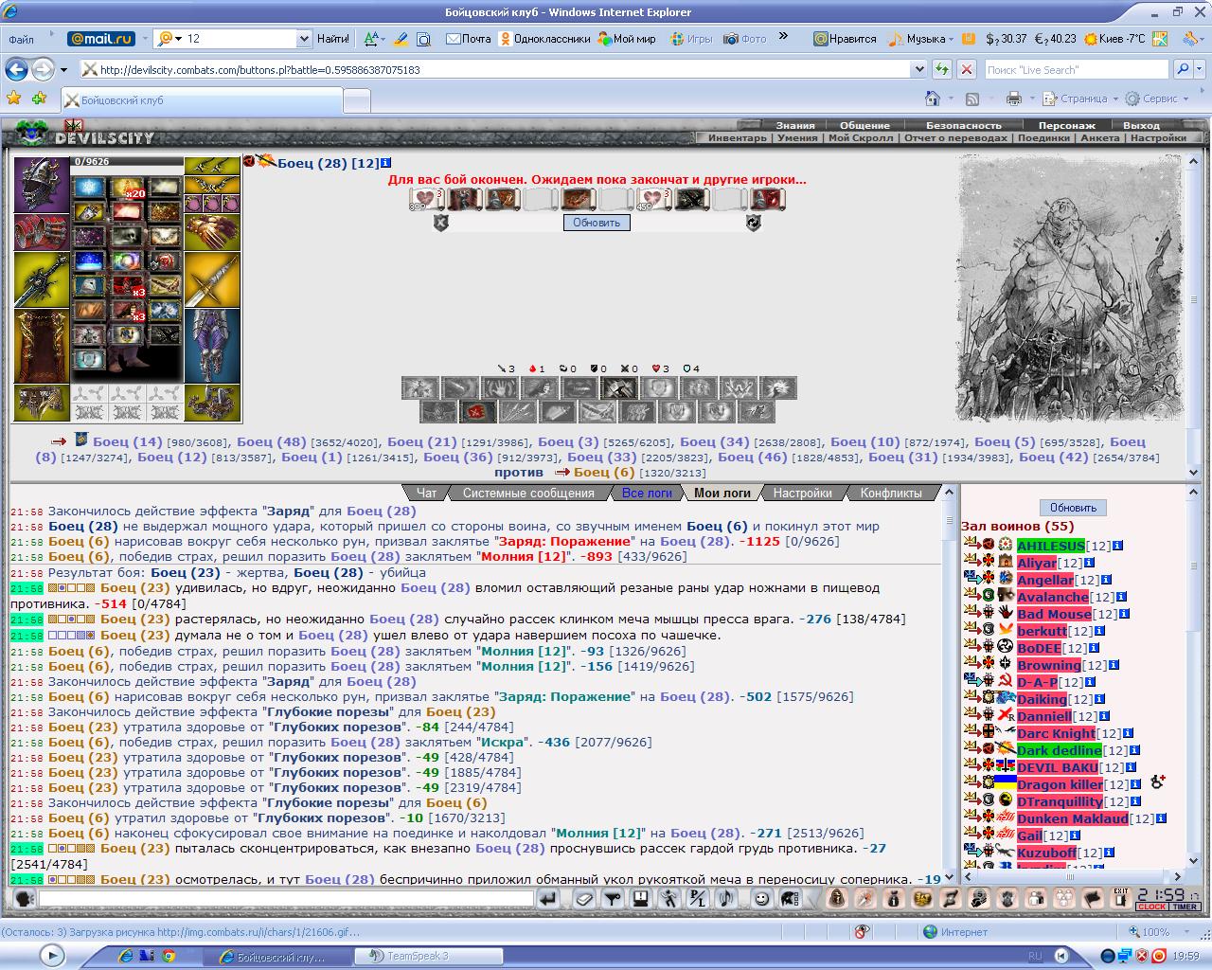Viewport: 1212px width, 970px height.
Task: Open the Безопасность menu
Action: (x=963, y=125)
